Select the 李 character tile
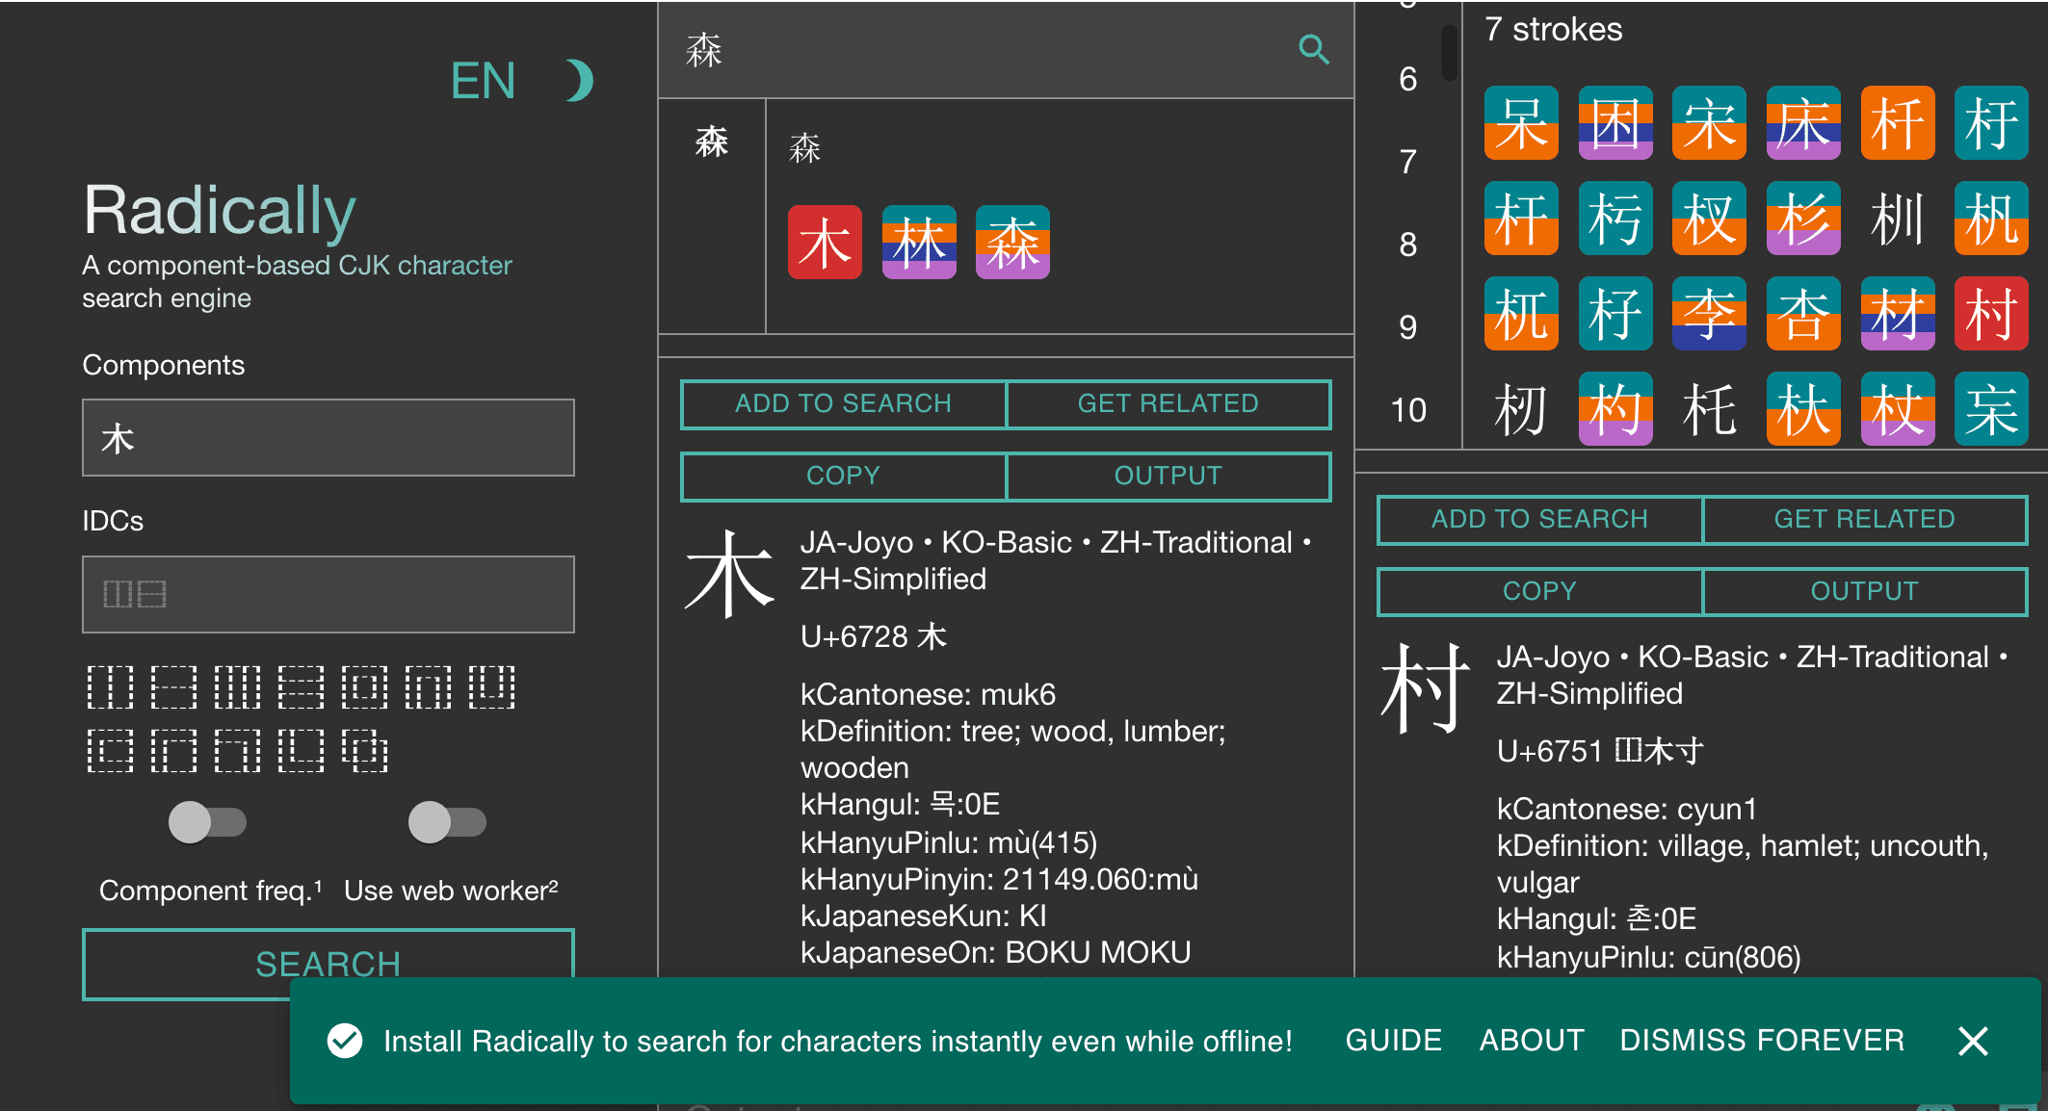The width and height of the screenshot is (2048, 1111). coord(1709,314)
